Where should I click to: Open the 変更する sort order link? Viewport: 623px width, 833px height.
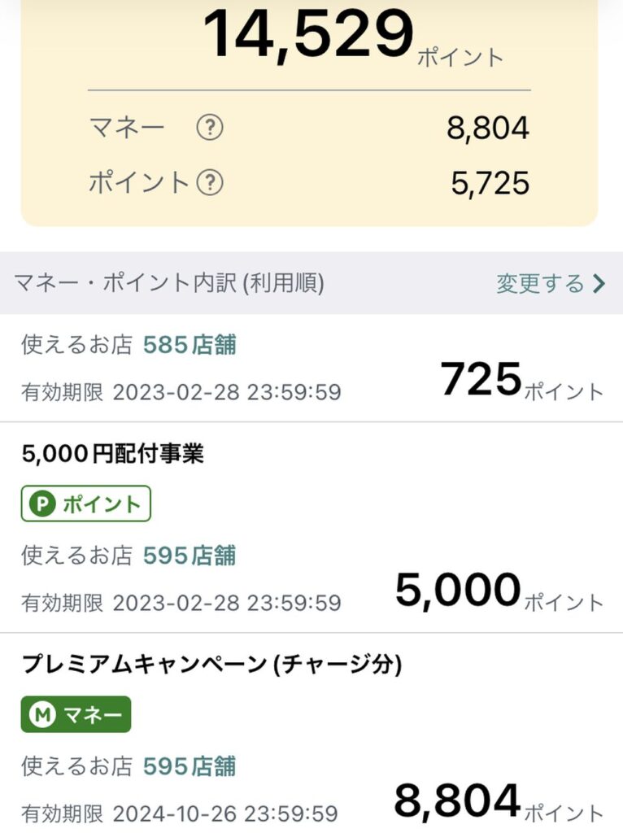540,283
